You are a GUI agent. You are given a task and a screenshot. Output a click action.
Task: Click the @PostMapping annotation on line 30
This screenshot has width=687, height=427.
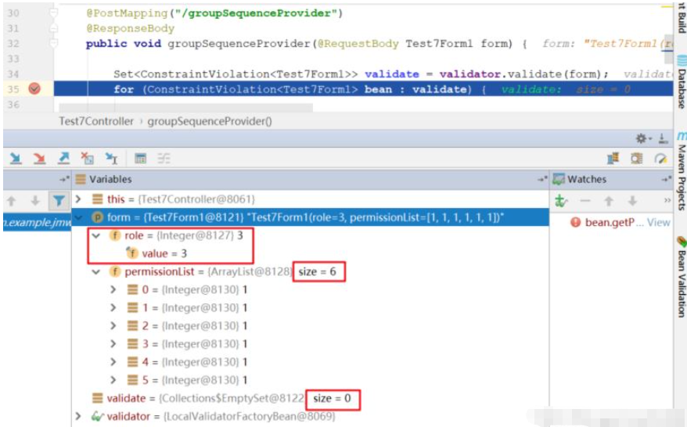coord(127,13)
